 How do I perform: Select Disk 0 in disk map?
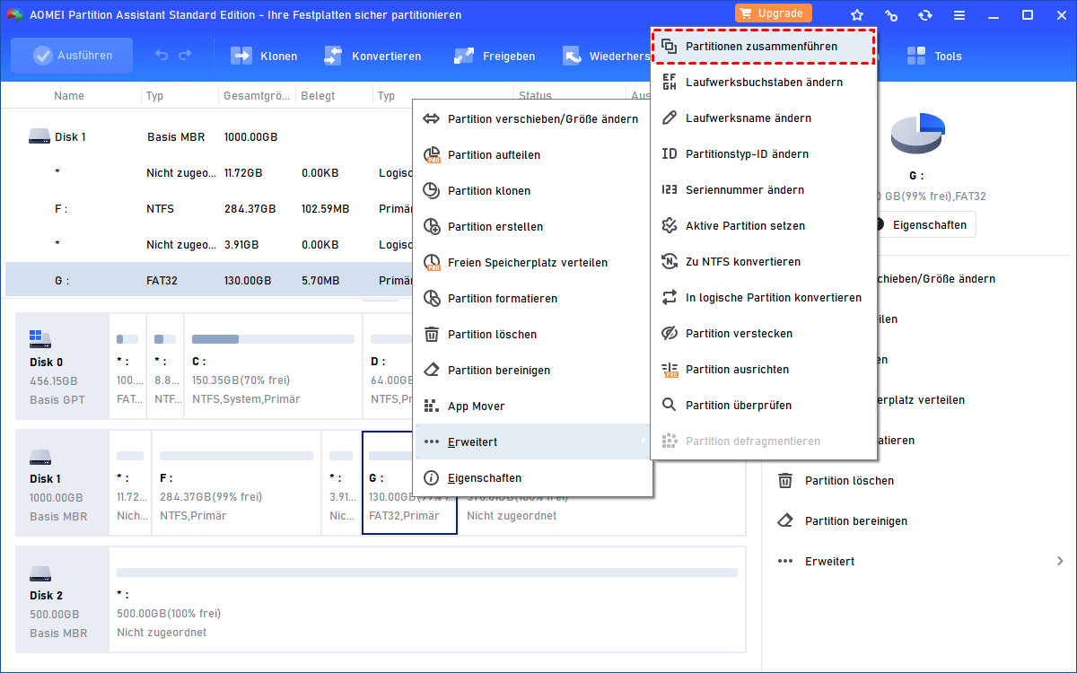click(x=62, y=366)
